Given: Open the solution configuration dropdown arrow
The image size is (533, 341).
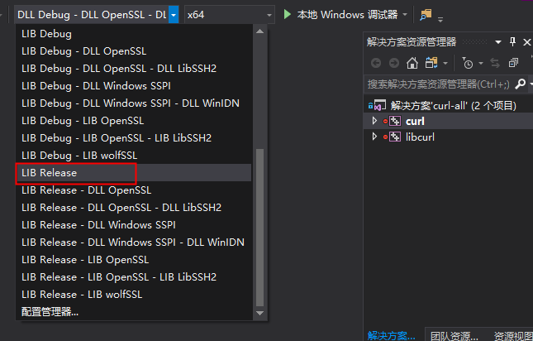Looking at the screenshot, I should pyautogui.click(x=174, y=15).
